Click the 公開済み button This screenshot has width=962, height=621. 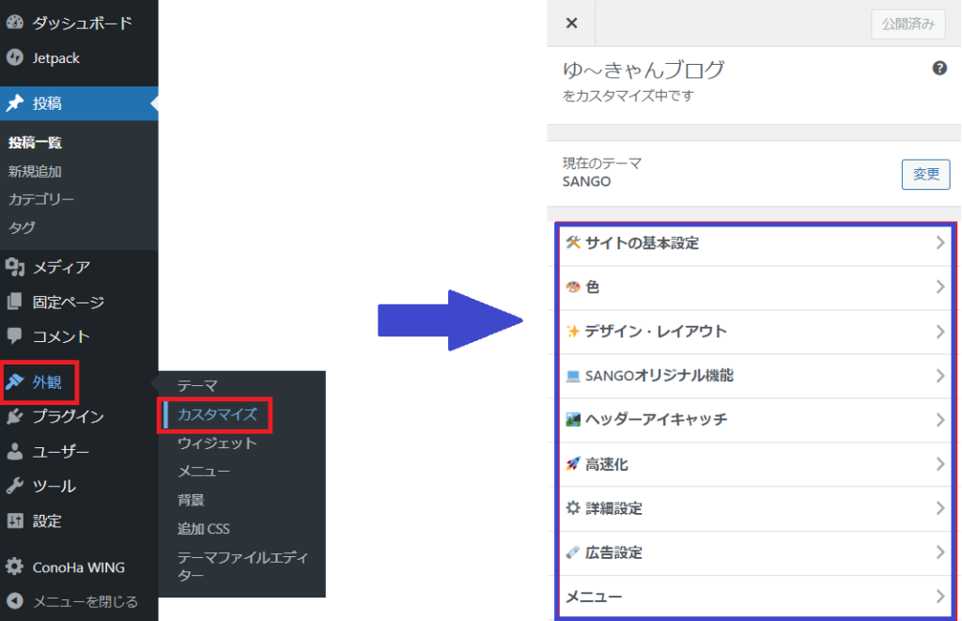908,23
